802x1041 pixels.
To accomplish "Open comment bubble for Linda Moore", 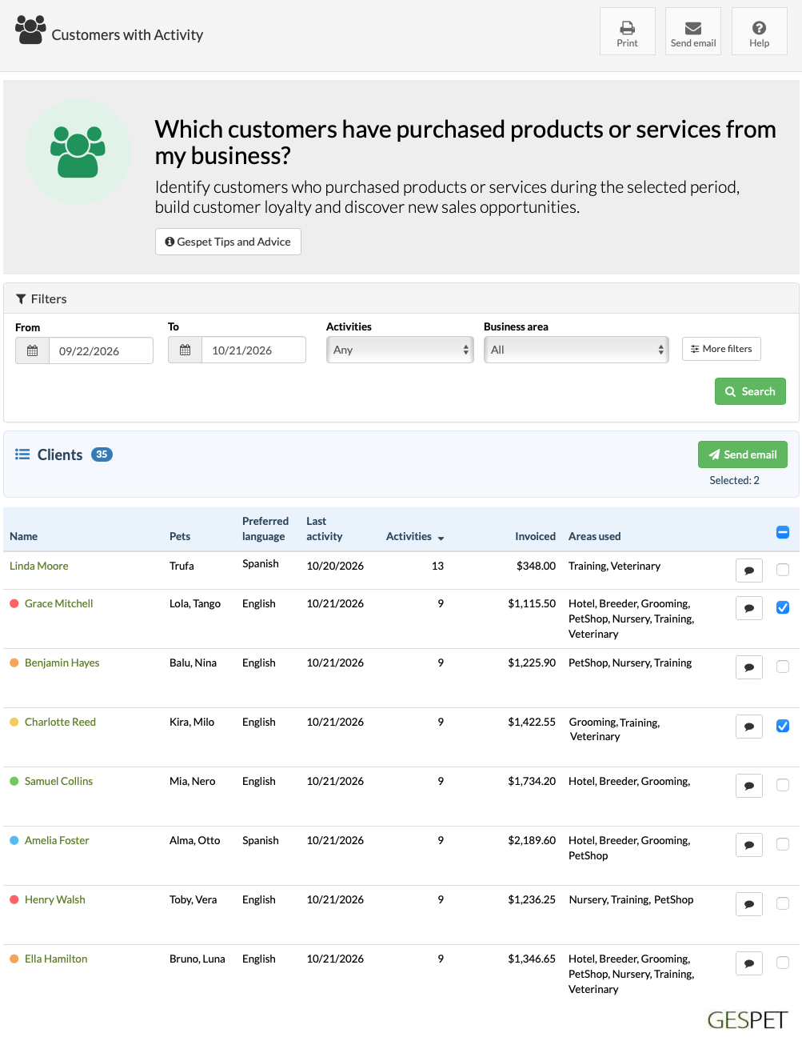I will [x=749, y=571].
